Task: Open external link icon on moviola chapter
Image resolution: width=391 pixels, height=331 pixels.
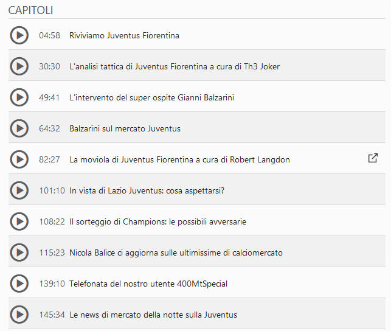Action: click(x=373, y=158)
